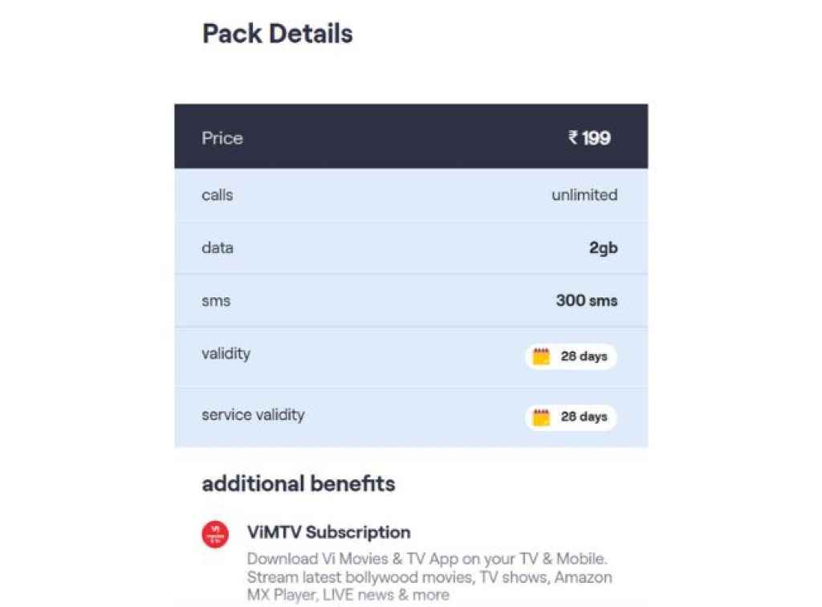The height and width of the screenshot is (607, 822).
Task: Select the 300 sms value
Action: point(587,301)
